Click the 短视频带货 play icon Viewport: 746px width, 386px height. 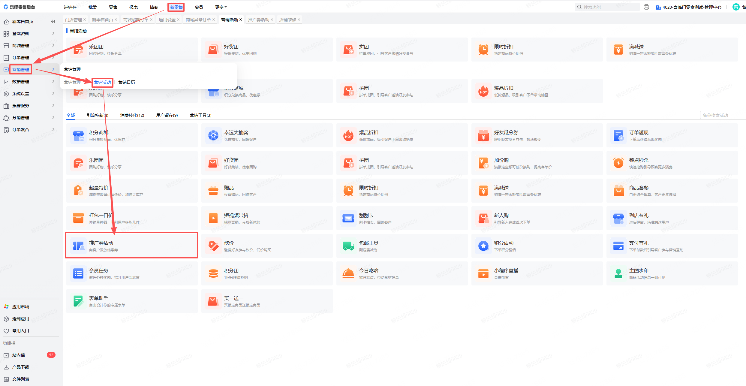[213, 219]
